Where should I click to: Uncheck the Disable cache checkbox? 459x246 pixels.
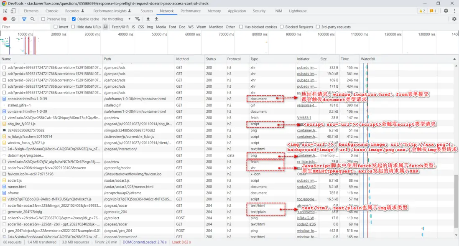pos(74,19)
